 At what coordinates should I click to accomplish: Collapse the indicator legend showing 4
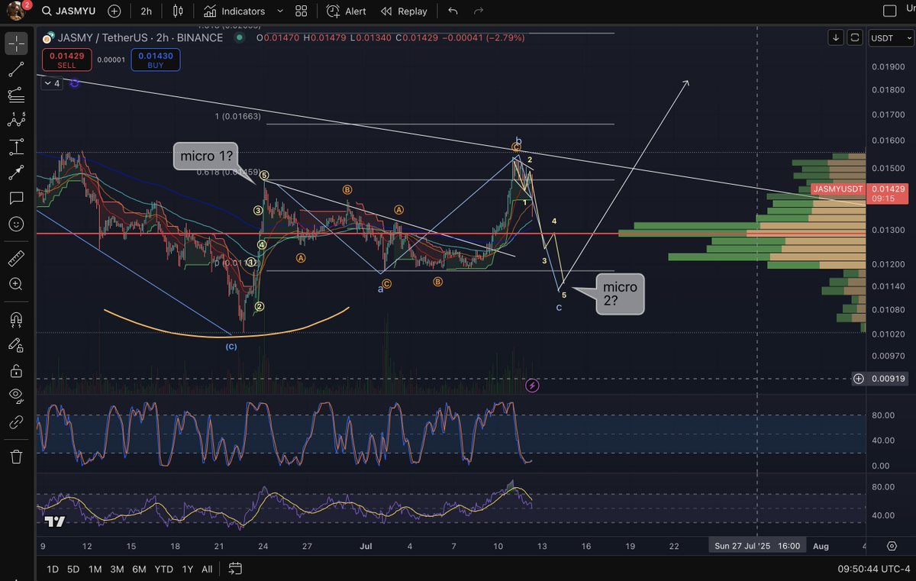click(52, 83)
